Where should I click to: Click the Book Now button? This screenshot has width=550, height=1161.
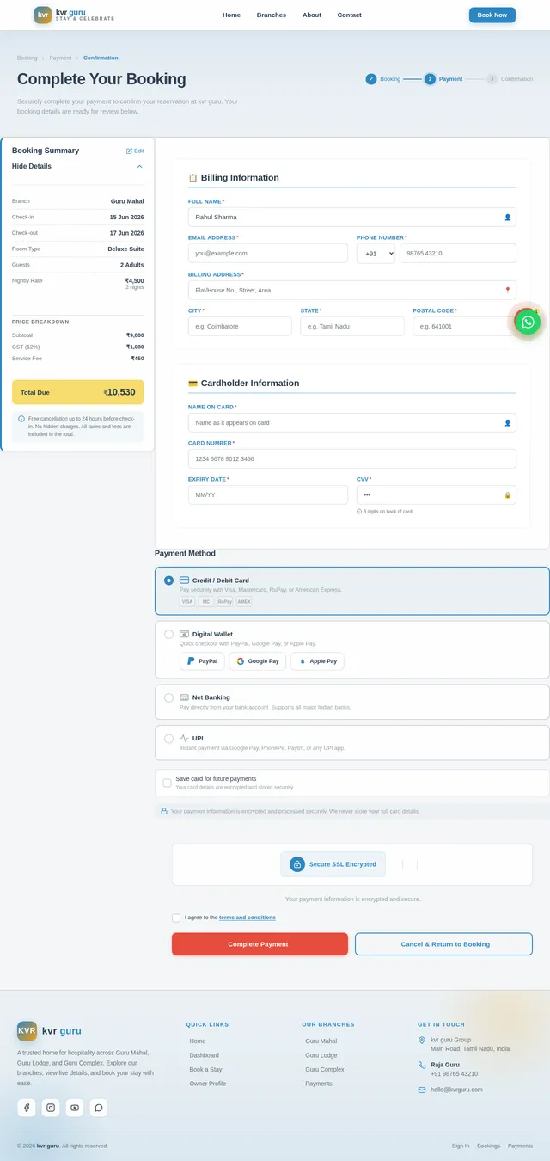(x=492, y=15)
